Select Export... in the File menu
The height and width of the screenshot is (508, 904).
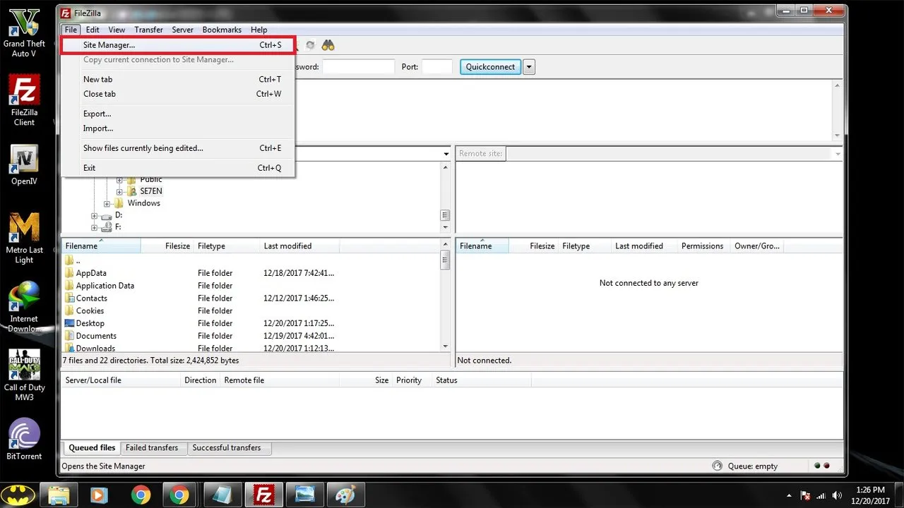pyautogui.click(x=178, y=114)
